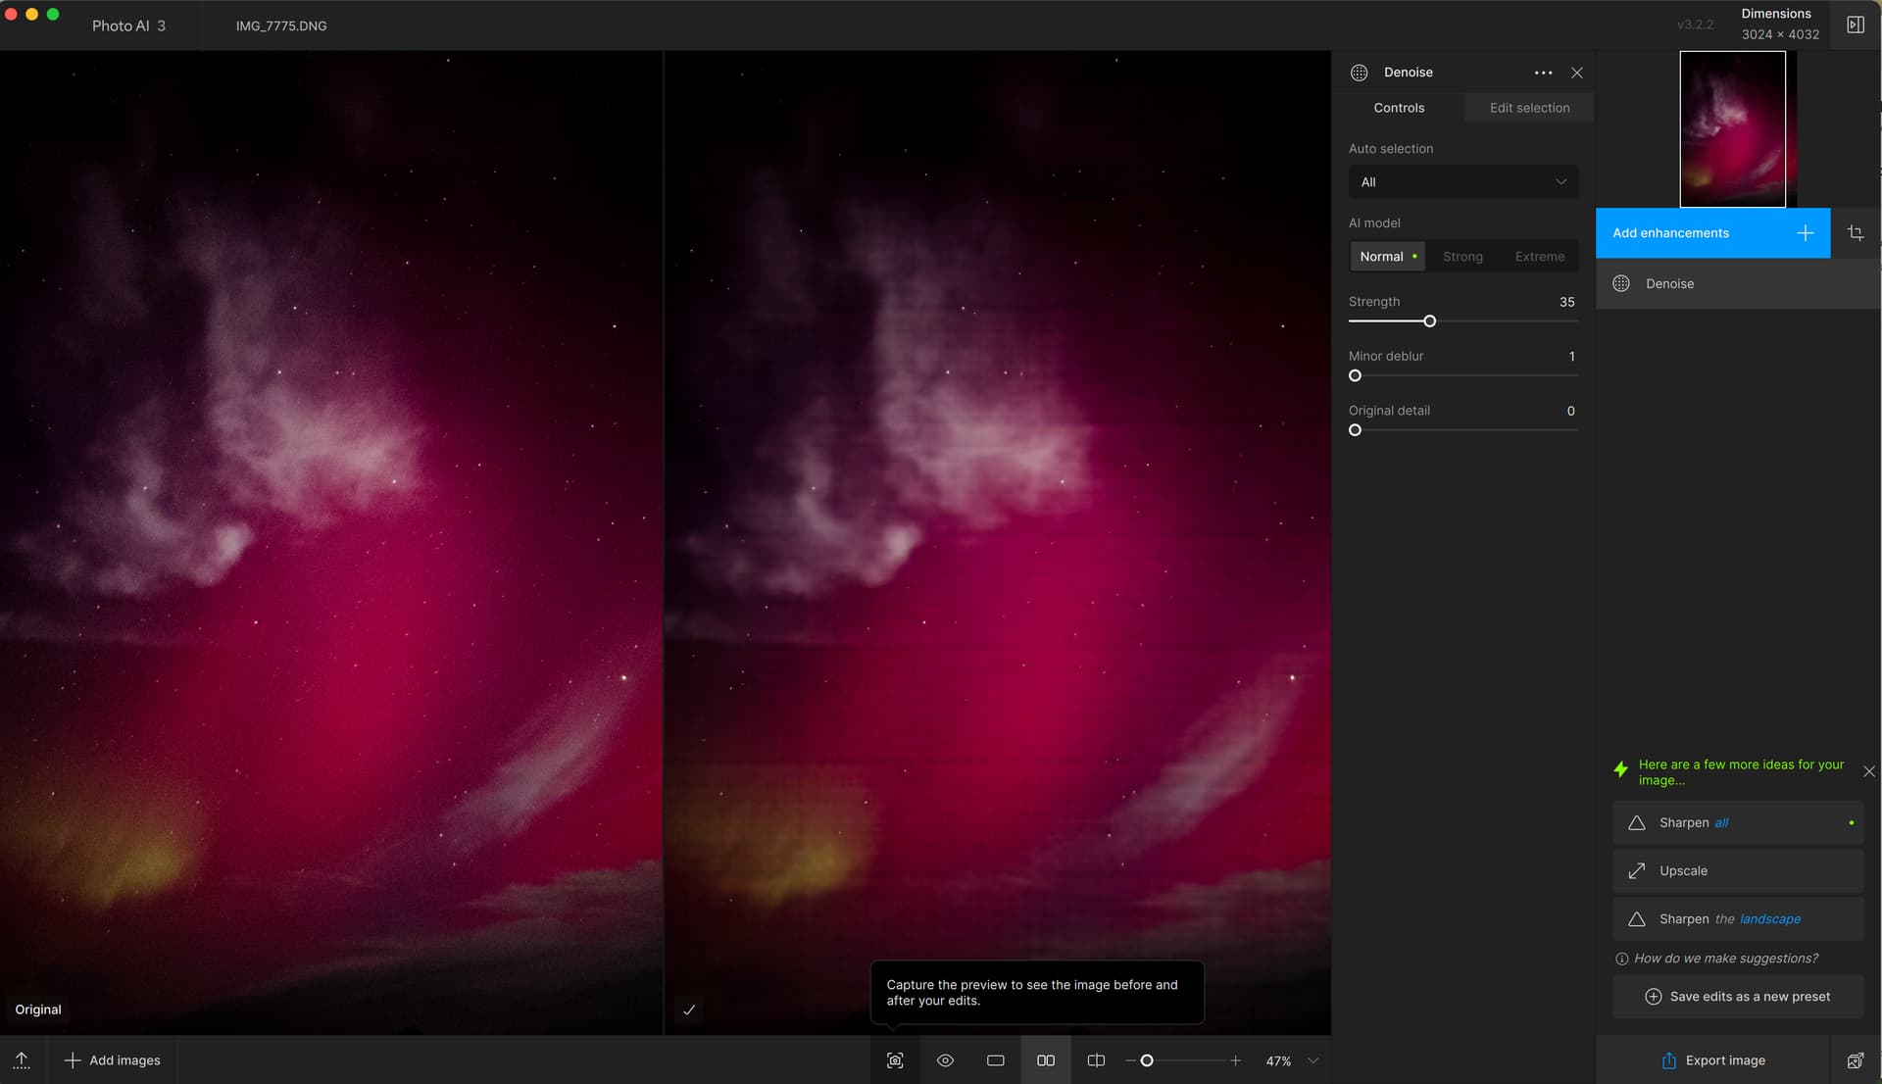Click Save edits as a new preset

tap(1737, 997)
